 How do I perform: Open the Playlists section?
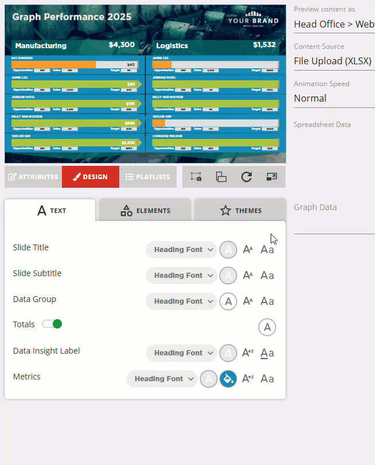pos(148,177)
